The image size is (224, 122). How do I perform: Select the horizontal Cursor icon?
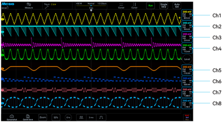pyautogui.click(x=121, y=6)
